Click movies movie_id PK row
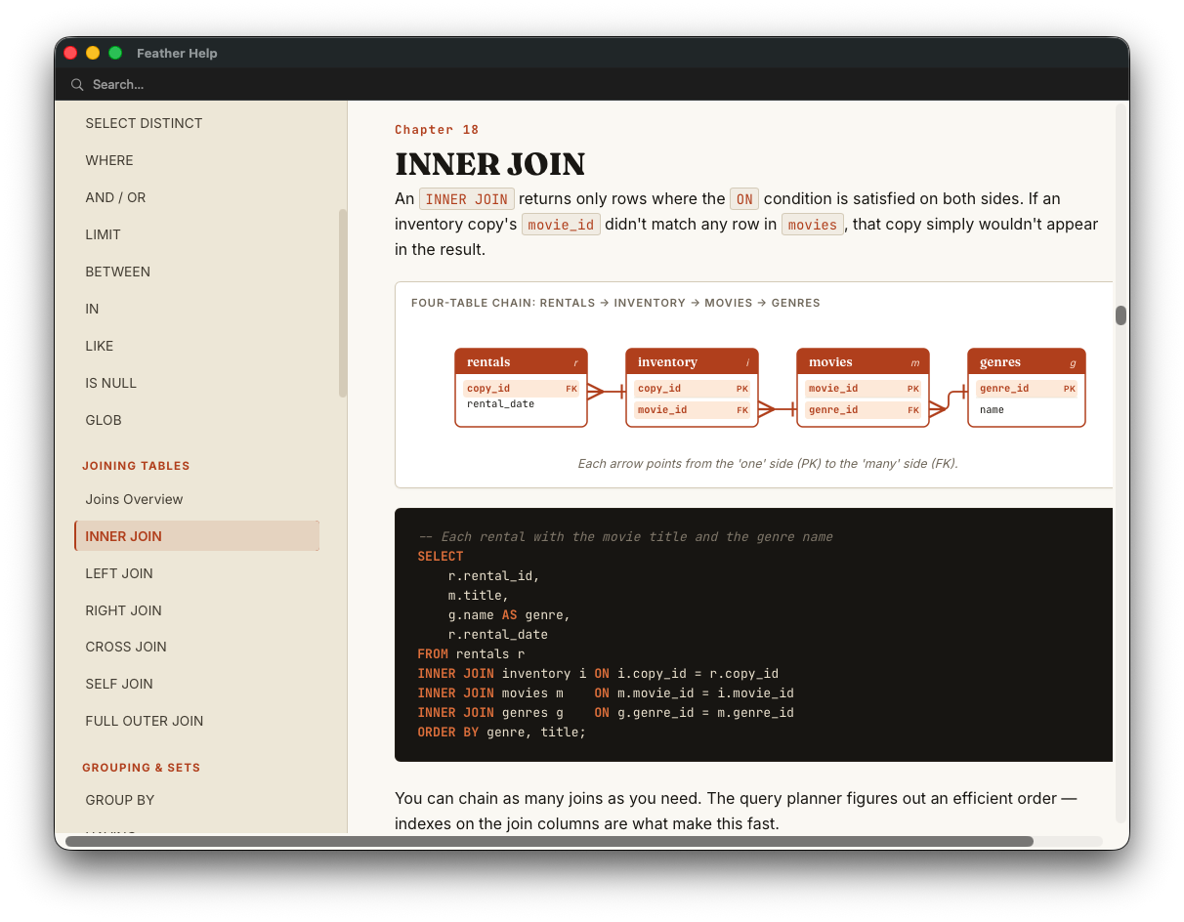This screenshot has width=1184, height=922. [864, 389]
